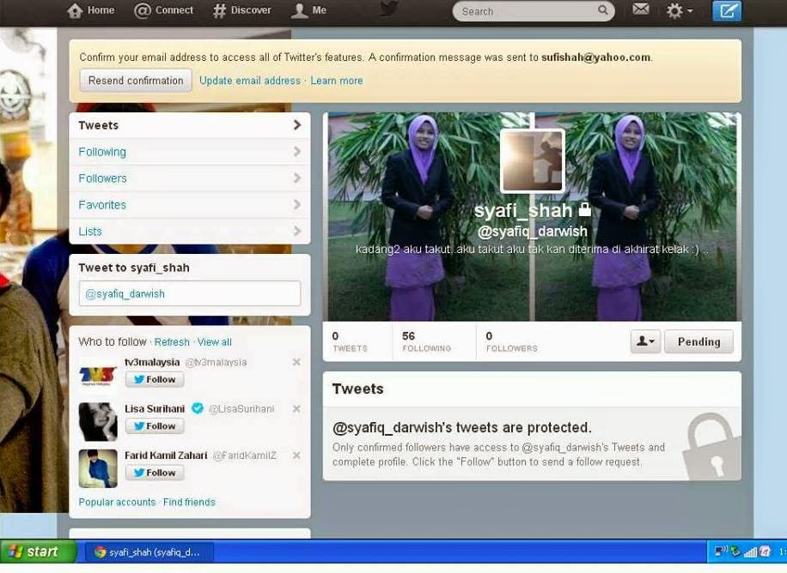This screenshot has width=787, height=573.
Task: Open Find friends link
Action: coord(189,503)
